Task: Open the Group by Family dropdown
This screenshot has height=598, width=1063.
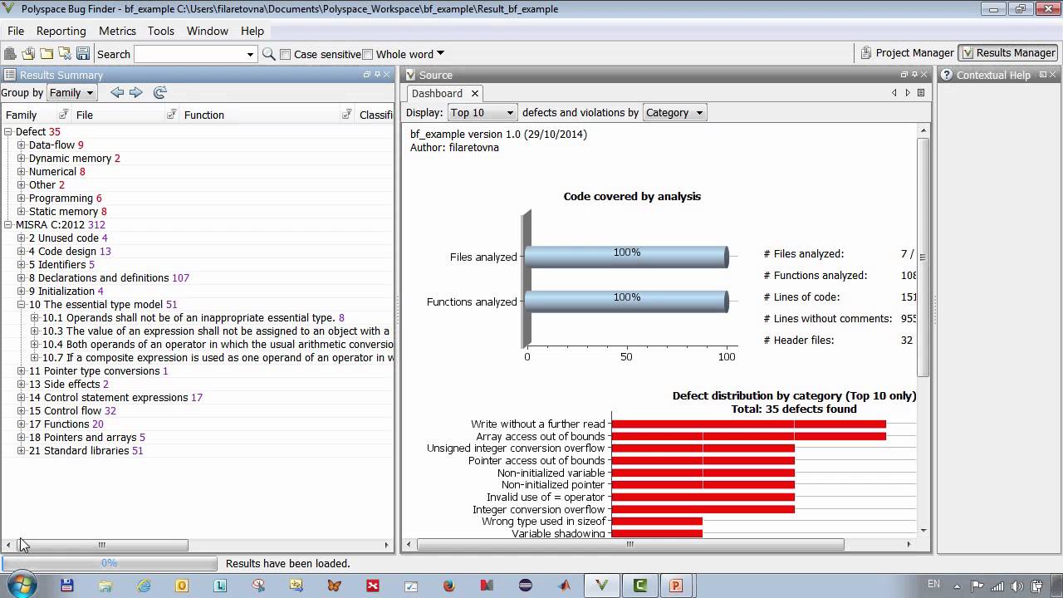Action: [x=71, y=93]
